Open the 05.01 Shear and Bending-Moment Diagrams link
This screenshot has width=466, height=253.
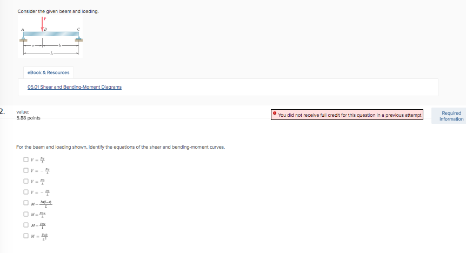pos(75,87)
